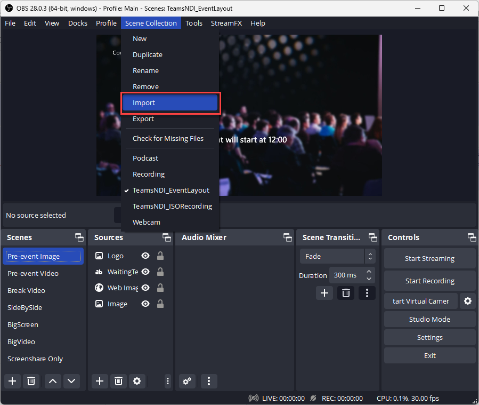The image size is (479, 405).
Task: Pop out the Scene Transitions dock
Action: (372, 237)
